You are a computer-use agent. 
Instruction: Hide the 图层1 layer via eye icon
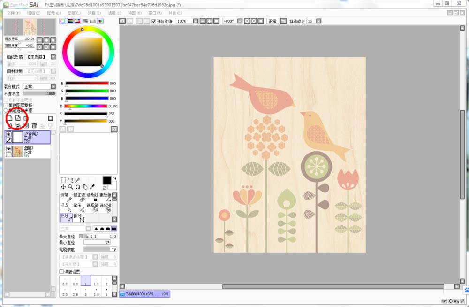click(8, 148)
